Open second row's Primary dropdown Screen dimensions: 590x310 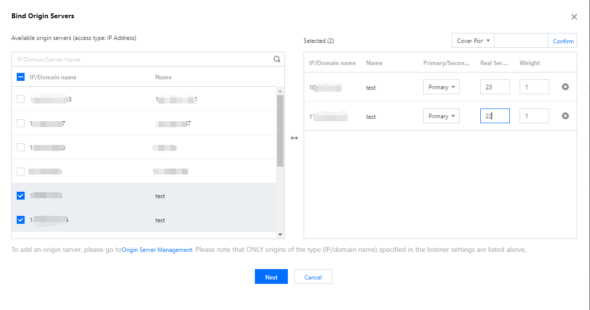click(x=441, y=116)
